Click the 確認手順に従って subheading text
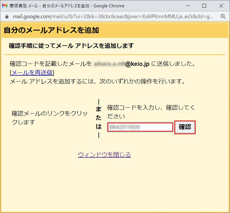The image size is (230, 213). tap(71, 46)
